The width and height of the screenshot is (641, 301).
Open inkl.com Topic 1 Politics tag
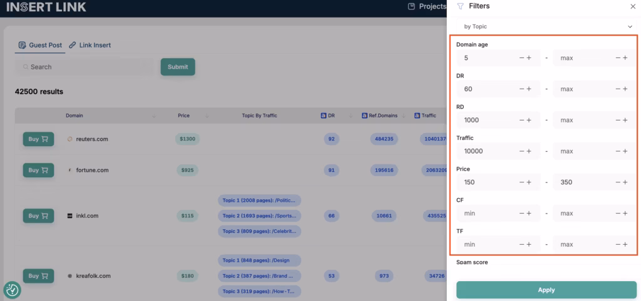click(x=260, y=200)
